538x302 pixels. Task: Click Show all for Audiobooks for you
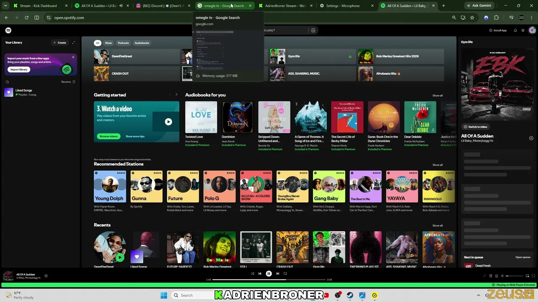[438, 96]
